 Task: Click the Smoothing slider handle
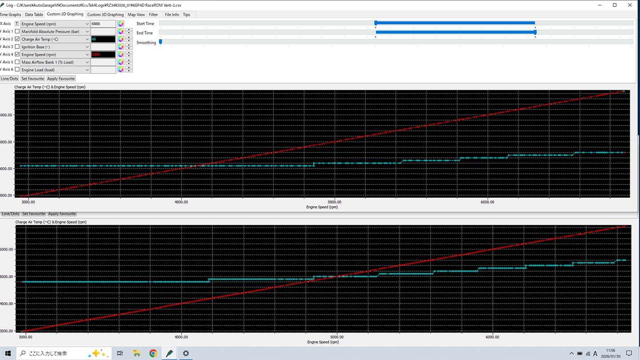160,42
